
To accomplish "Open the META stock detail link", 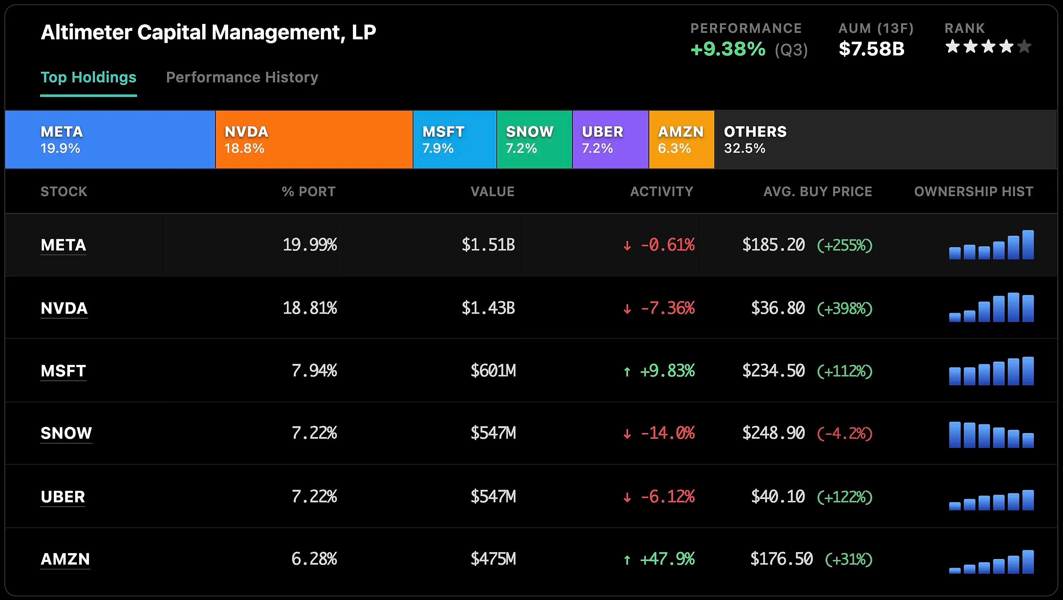I will pyautogui.click(x=63, y=245).
